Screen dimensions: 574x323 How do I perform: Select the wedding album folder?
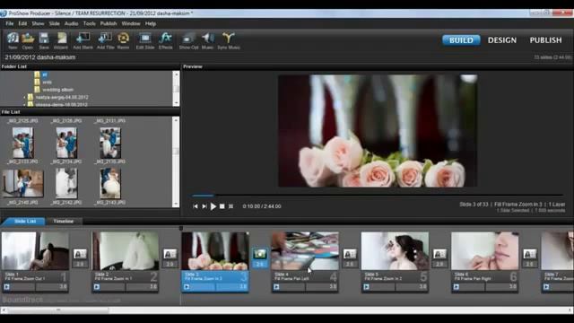pyautogui.click(x=57, y=90)
